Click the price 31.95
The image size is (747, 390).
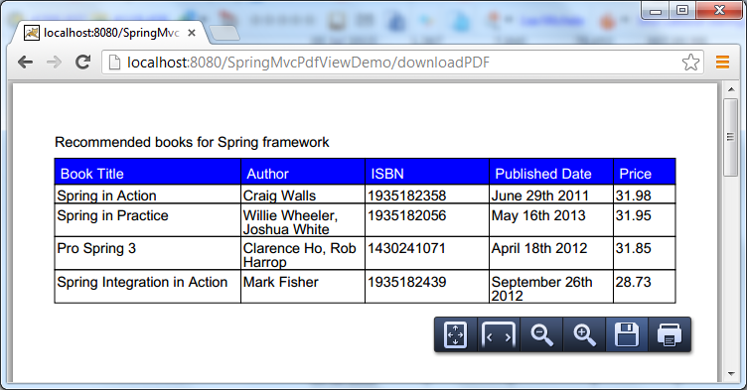coord(644,220)
